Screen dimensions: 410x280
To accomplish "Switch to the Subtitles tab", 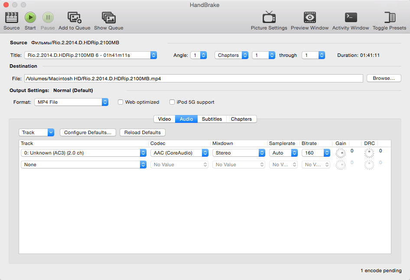I will coord(212,119).
